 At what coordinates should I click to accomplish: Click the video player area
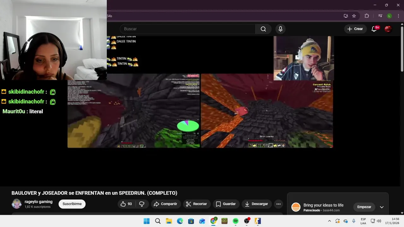(200, 111)
